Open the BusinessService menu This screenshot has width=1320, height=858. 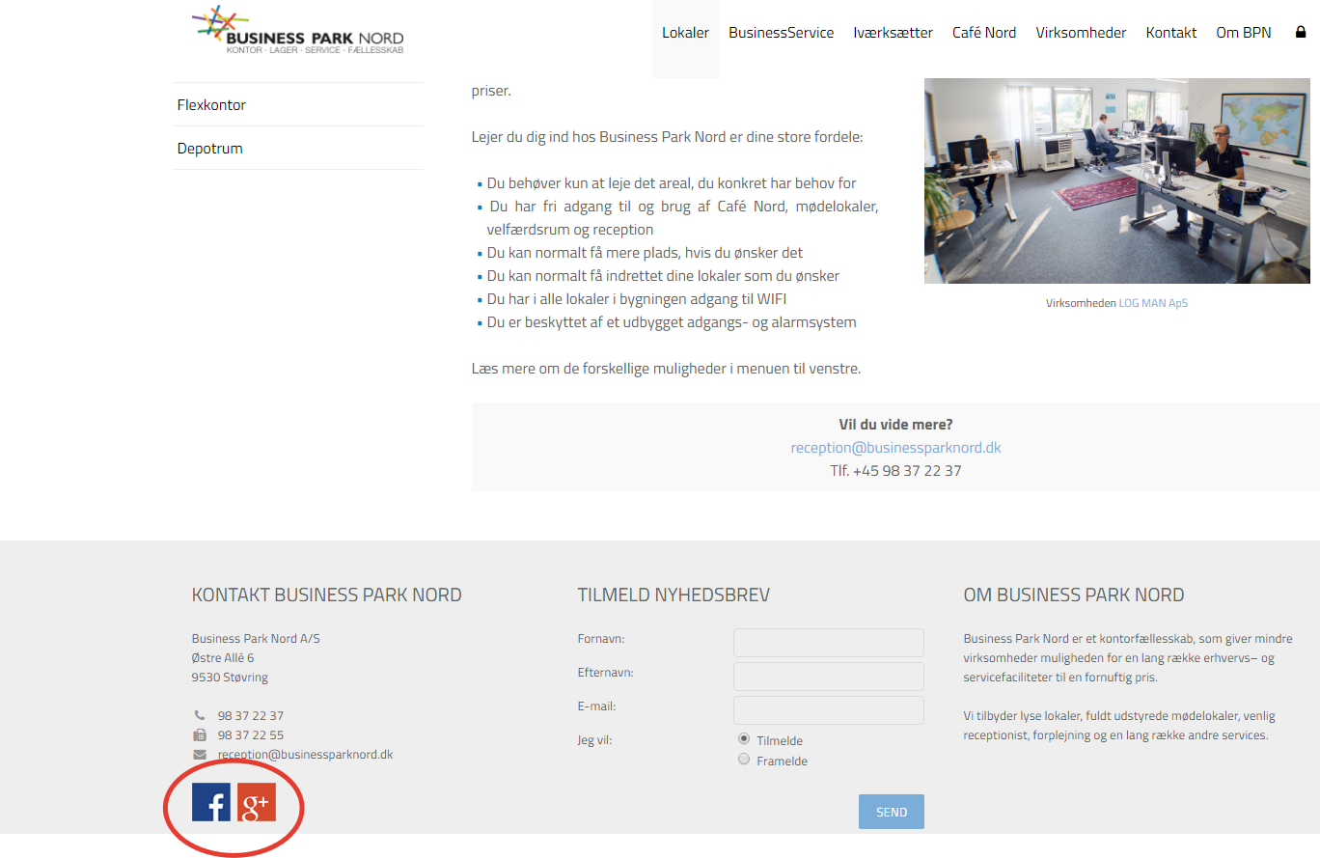pyautogui.click(x=781, y=33)
